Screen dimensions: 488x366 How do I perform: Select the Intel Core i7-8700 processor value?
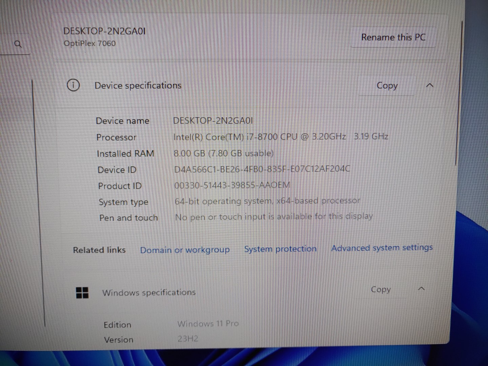281,137
